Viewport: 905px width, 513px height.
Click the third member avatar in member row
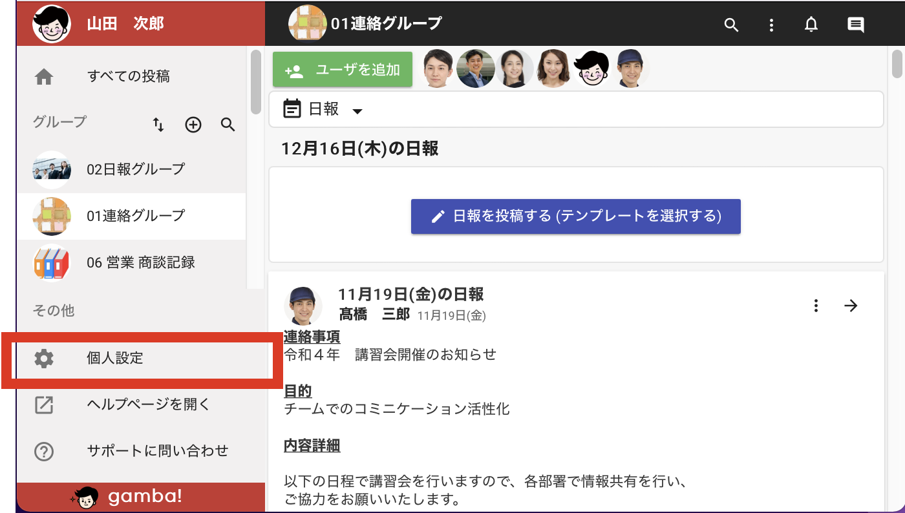515,68
